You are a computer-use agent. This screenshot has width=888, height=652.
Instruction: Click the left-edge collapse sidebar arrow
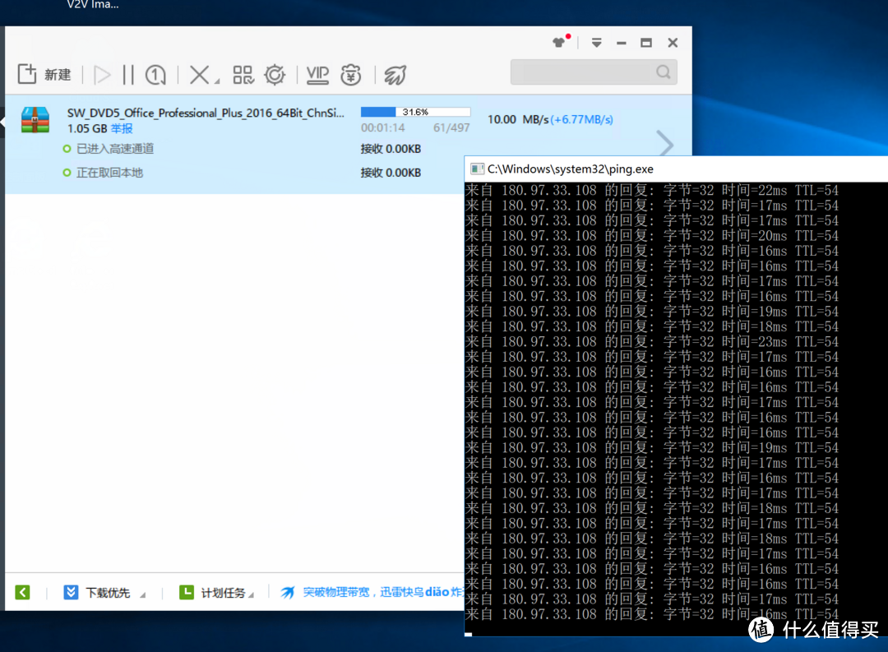pos(2,121)
